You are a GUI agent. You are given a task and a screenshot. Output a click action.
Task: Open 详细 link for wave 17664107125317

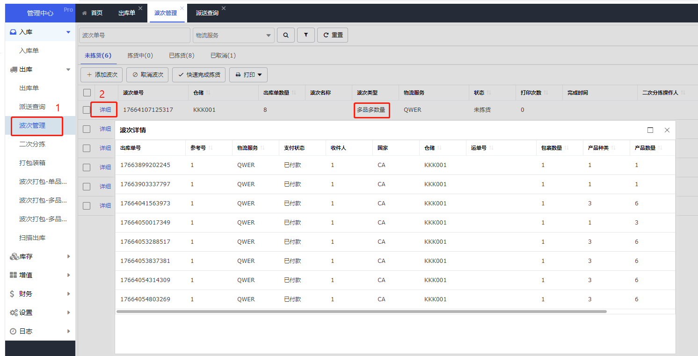[105, 110]
